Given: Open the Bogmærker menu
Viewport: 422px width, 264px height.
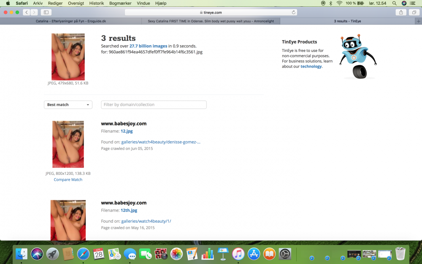Looking at the screenshot, I should [120, 3].
